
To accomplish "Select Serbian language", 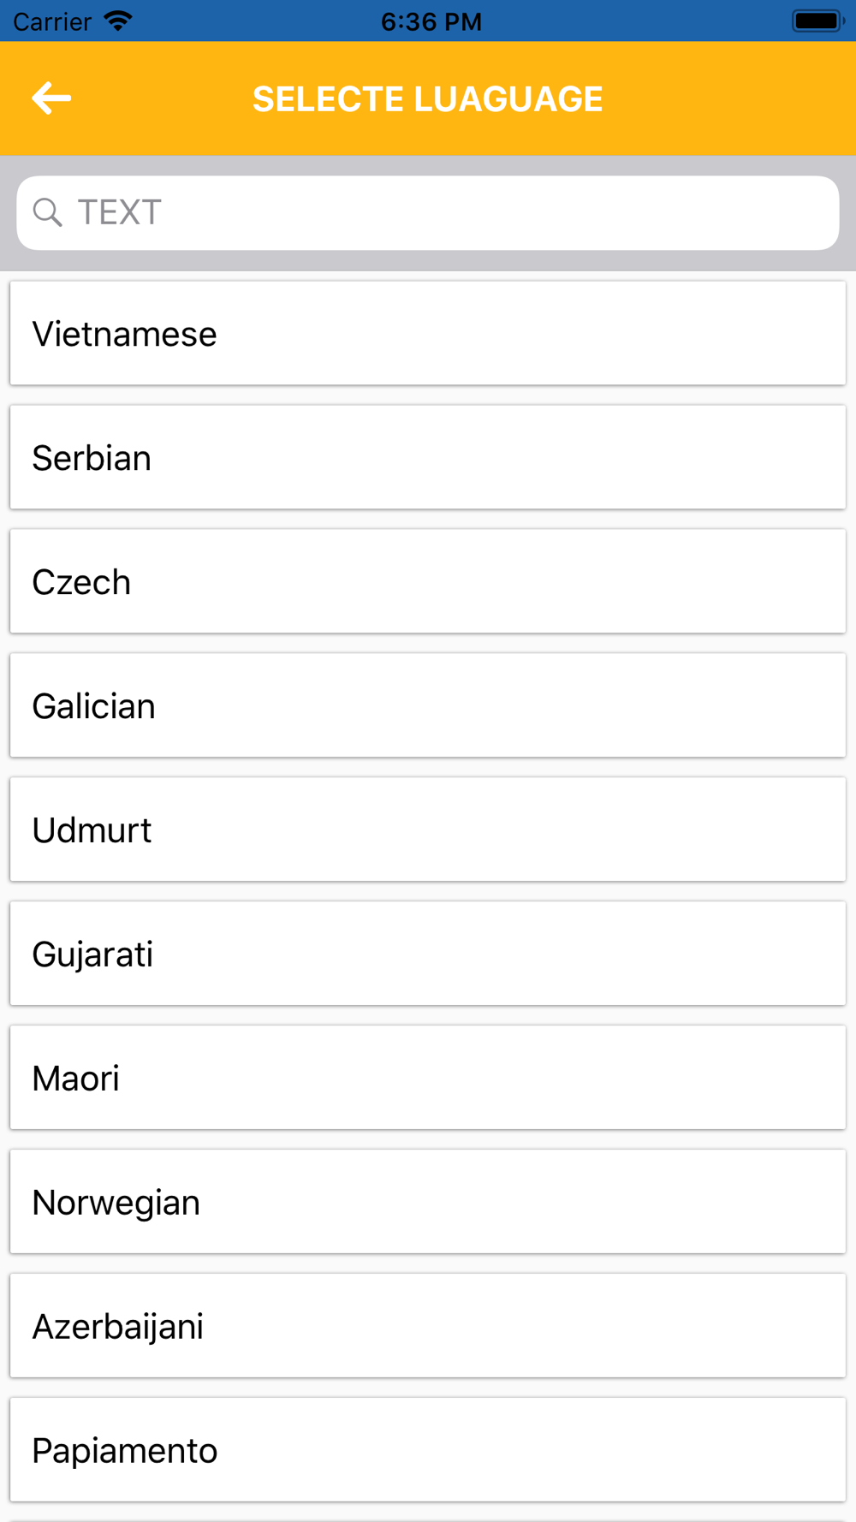I will point(428,457).
